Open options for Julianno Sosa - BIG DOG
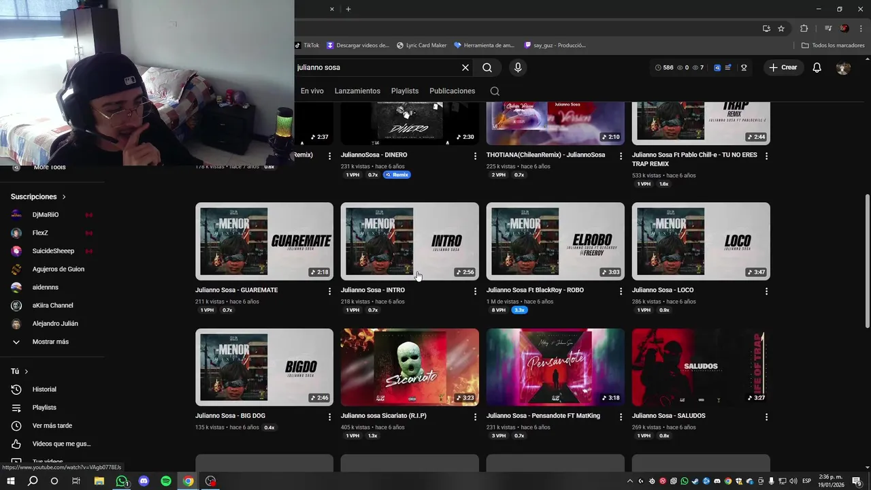Viewport: 871px width, 490px height. click(x=330, y=416)
